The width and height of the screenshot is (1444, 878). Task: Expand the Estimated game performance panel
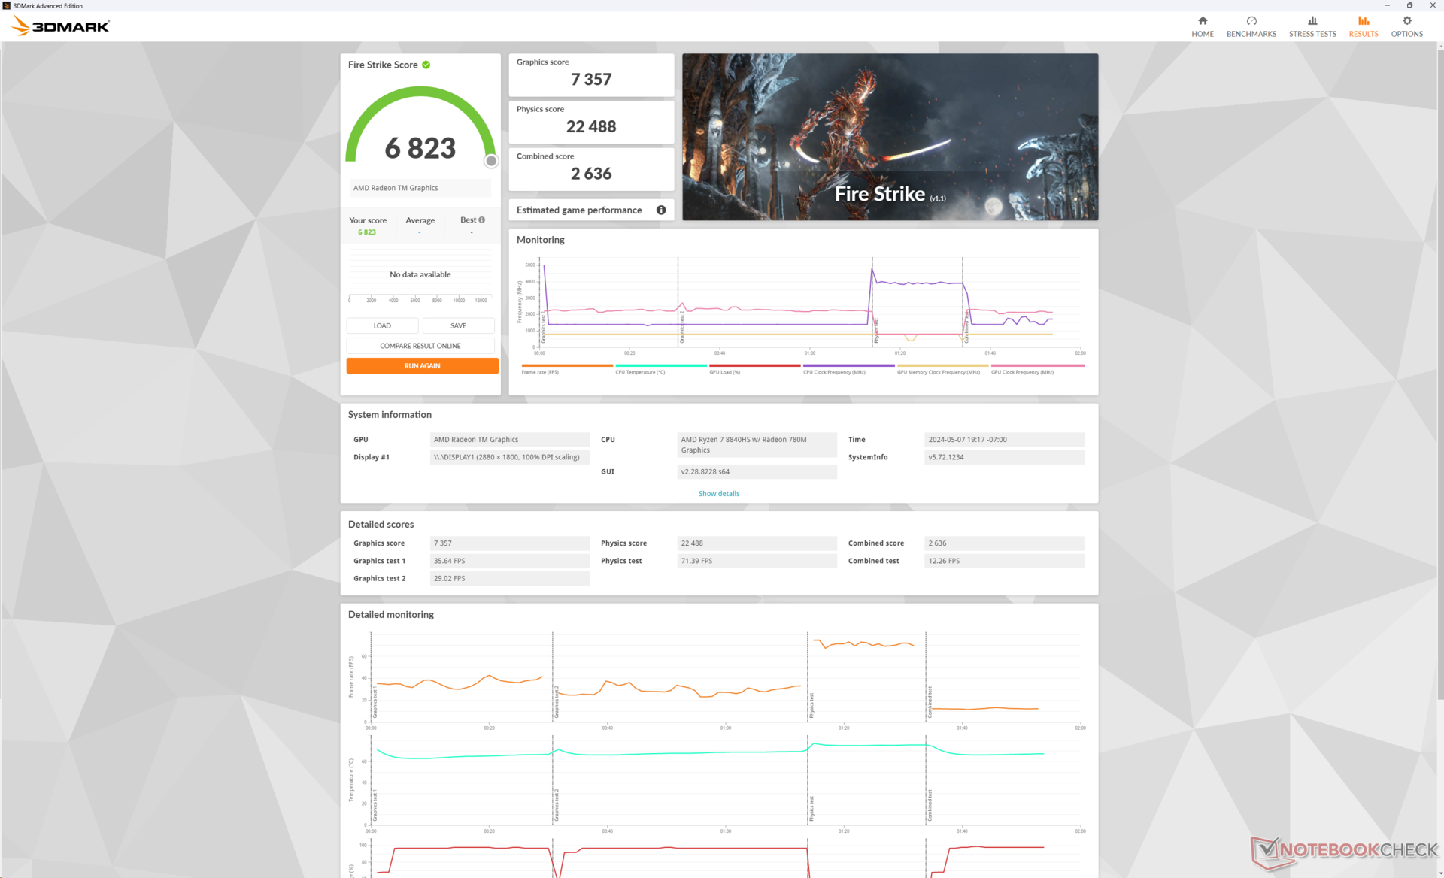591,210
